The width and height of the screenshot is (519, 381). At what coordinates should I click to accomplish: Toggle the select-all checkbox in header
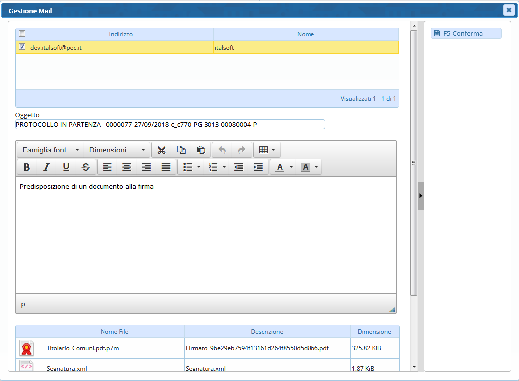coord(22,34)
